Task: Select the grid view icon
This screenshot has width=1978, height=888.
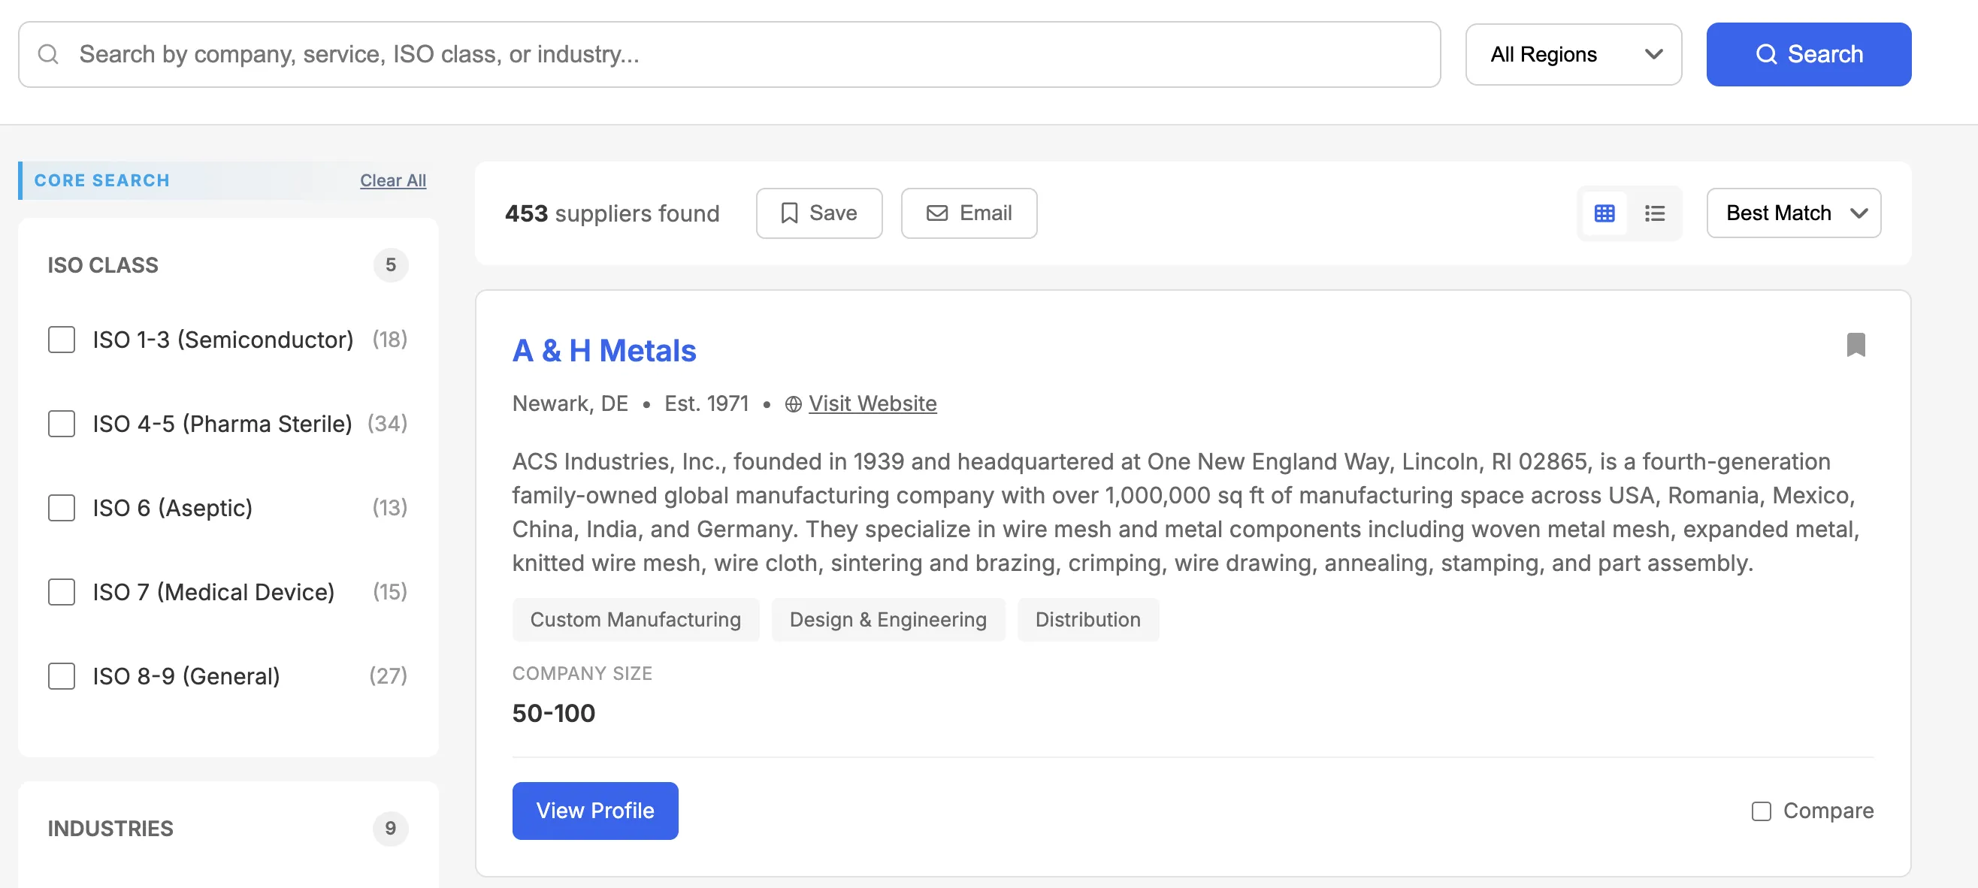Action: coord(1604,213)
